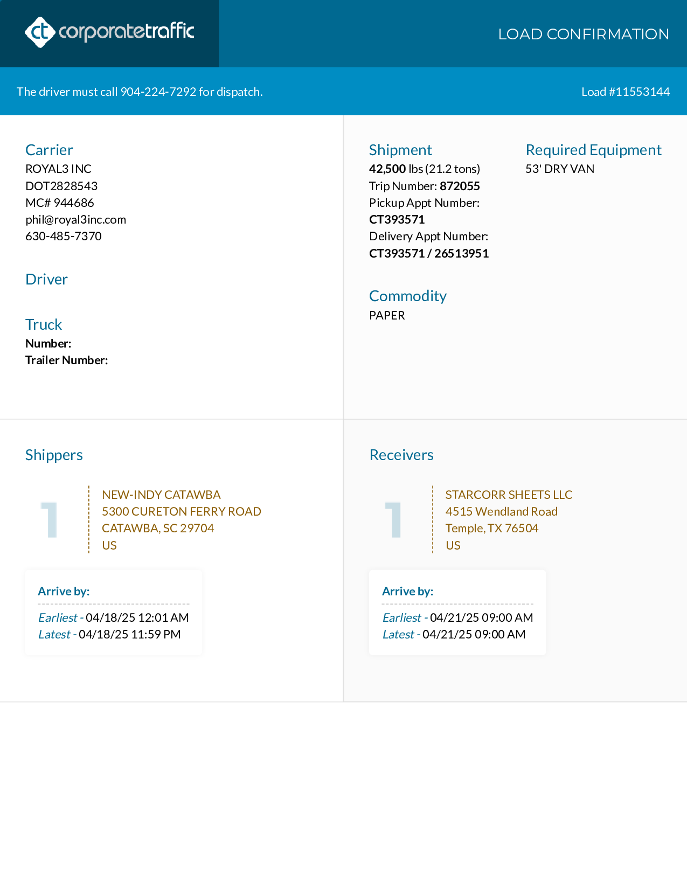Click the Truck heading

click(44, 324)
